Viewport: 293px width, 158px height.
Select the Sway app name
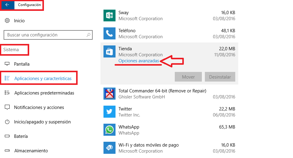[124, 13]
